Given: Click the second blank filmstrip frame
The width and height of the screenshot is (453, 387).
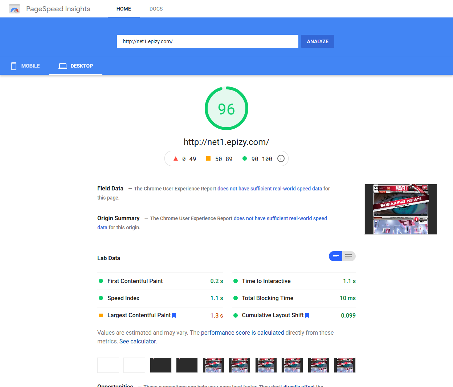Looking at the screenshot, I should pyautogui.click(x=134, y=365).
